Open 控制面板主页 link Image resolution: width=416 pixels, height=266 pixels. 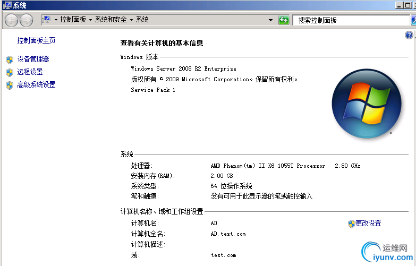[x=36, y=40]
